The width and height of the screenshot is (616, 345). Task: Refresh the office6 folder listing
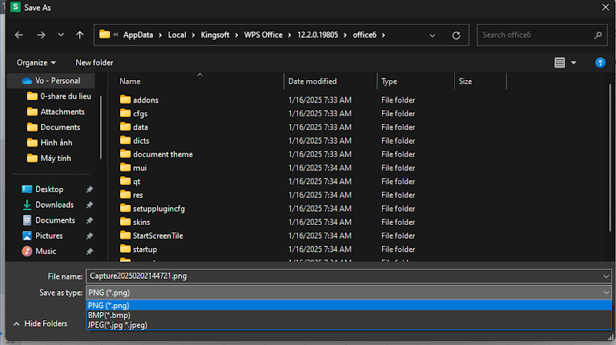coord(457,35)
